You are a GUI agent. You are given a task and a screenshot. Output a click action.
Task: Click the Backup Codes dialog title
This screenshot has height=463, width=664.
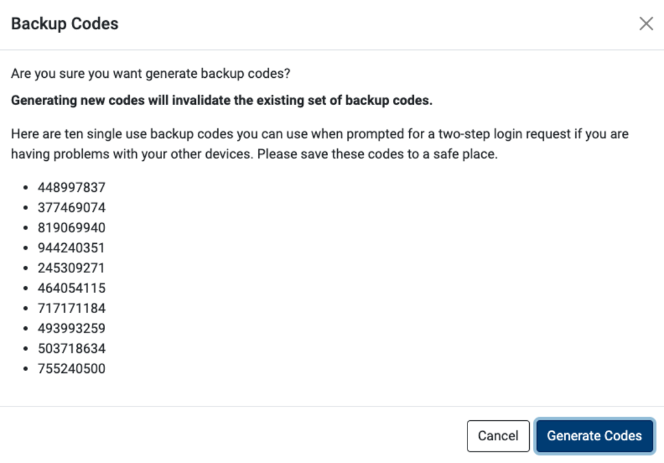(x=65, y=23)
